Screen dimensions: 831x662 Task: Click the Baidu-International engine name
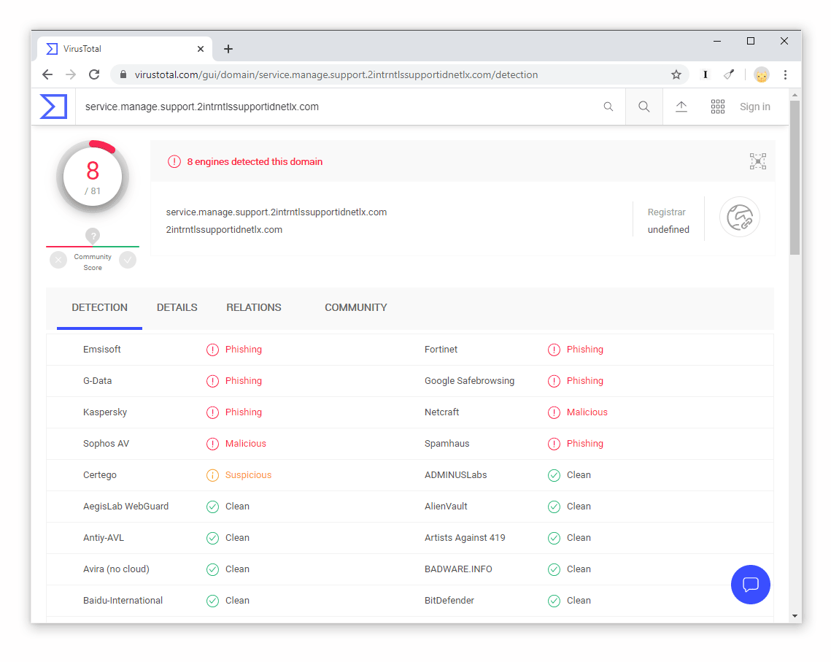coord(123,600)
